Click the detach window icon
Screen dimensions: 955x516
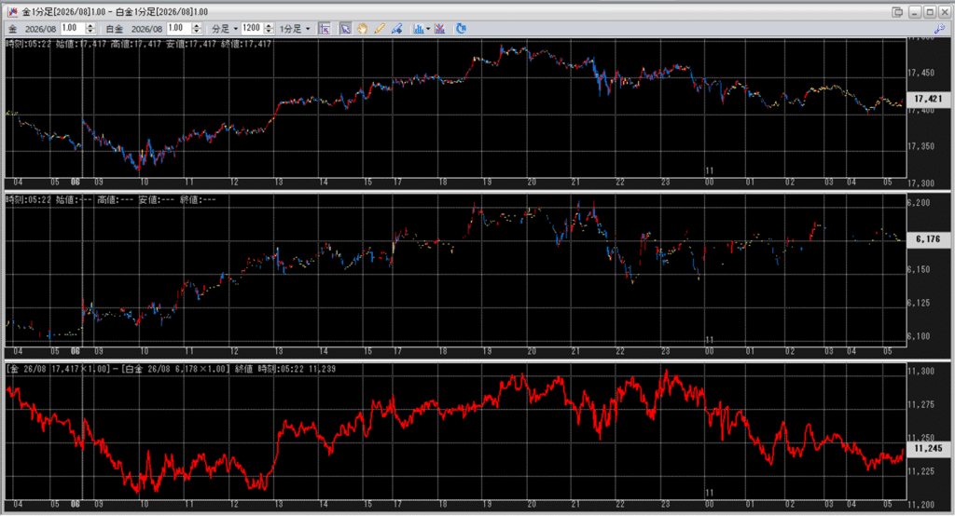[896, 12]
